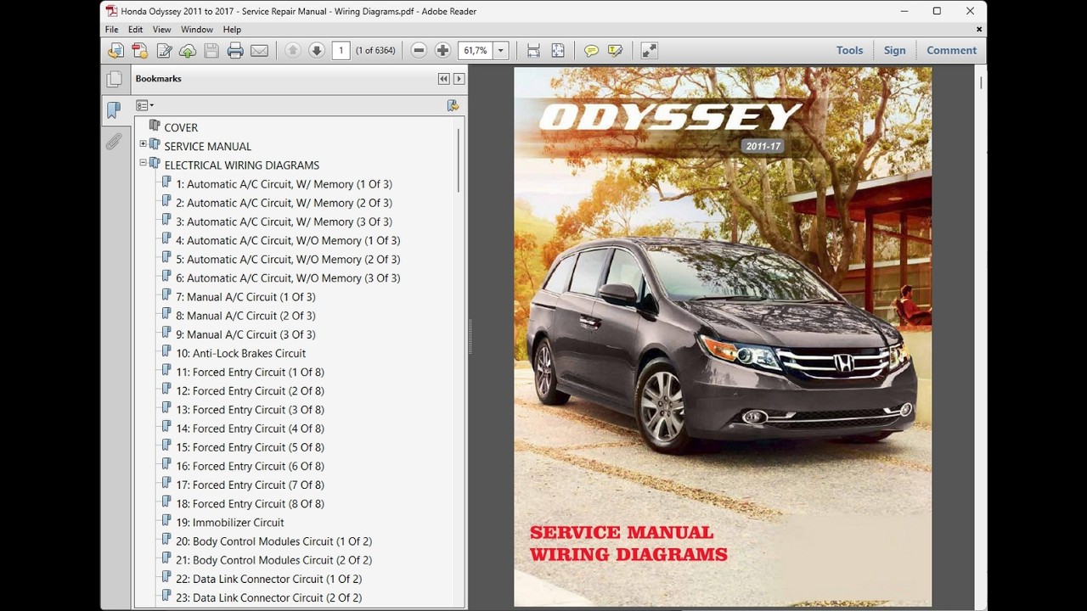Open the bookmark options menu dropdown

[x=145, y=105]
